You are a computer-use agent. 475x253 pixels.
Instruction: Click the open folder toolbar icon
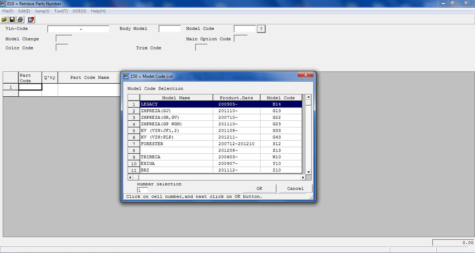click(x=4, y=19)
